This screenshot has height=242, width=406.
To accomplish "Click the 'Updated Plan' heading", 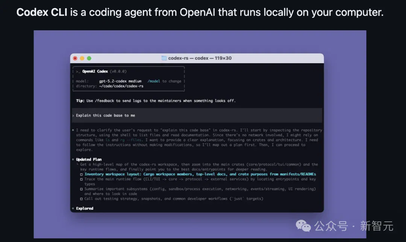I will click(x=89, y=160).
